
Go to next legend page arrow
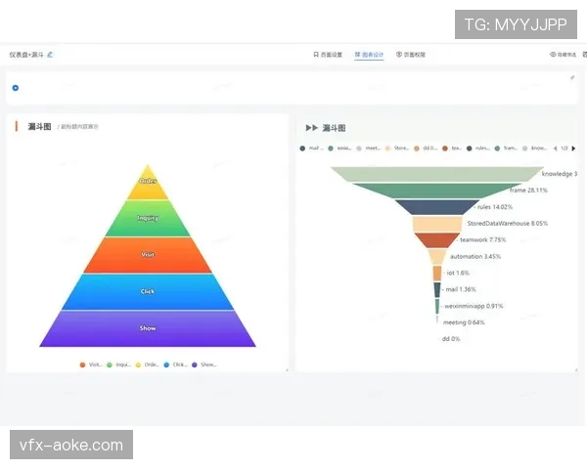(573, 149)
